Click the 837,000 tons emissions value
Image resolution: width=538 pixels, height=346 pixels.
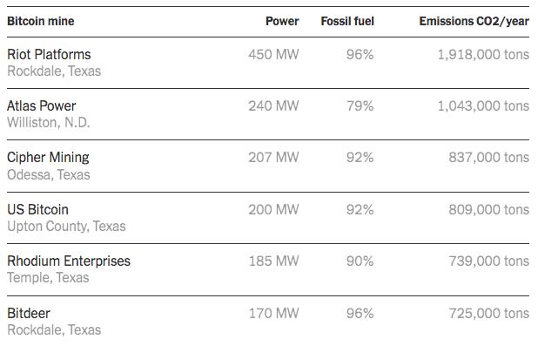click(x=488, y=158)
